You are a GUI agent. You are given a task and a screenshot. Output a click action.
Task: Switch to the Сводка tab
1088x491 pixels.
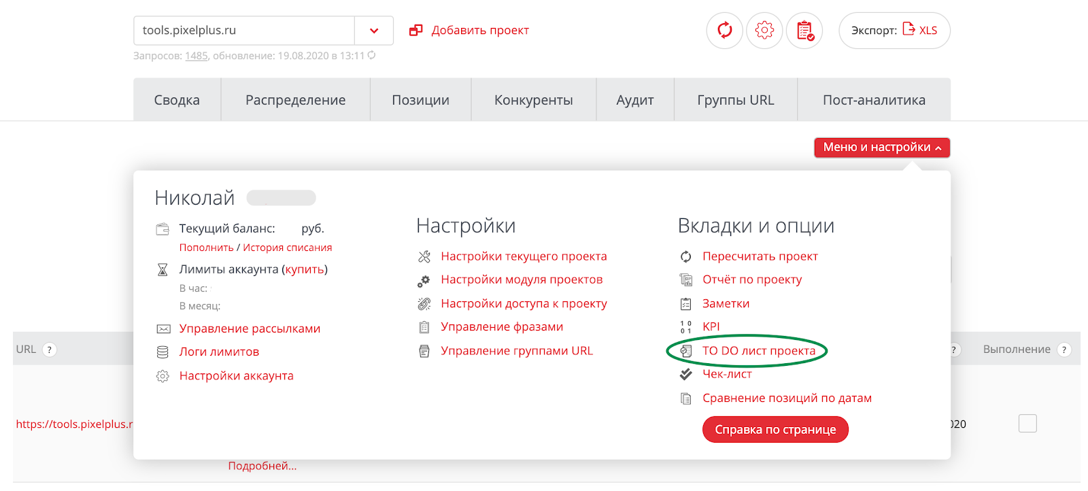click(177, 100)
